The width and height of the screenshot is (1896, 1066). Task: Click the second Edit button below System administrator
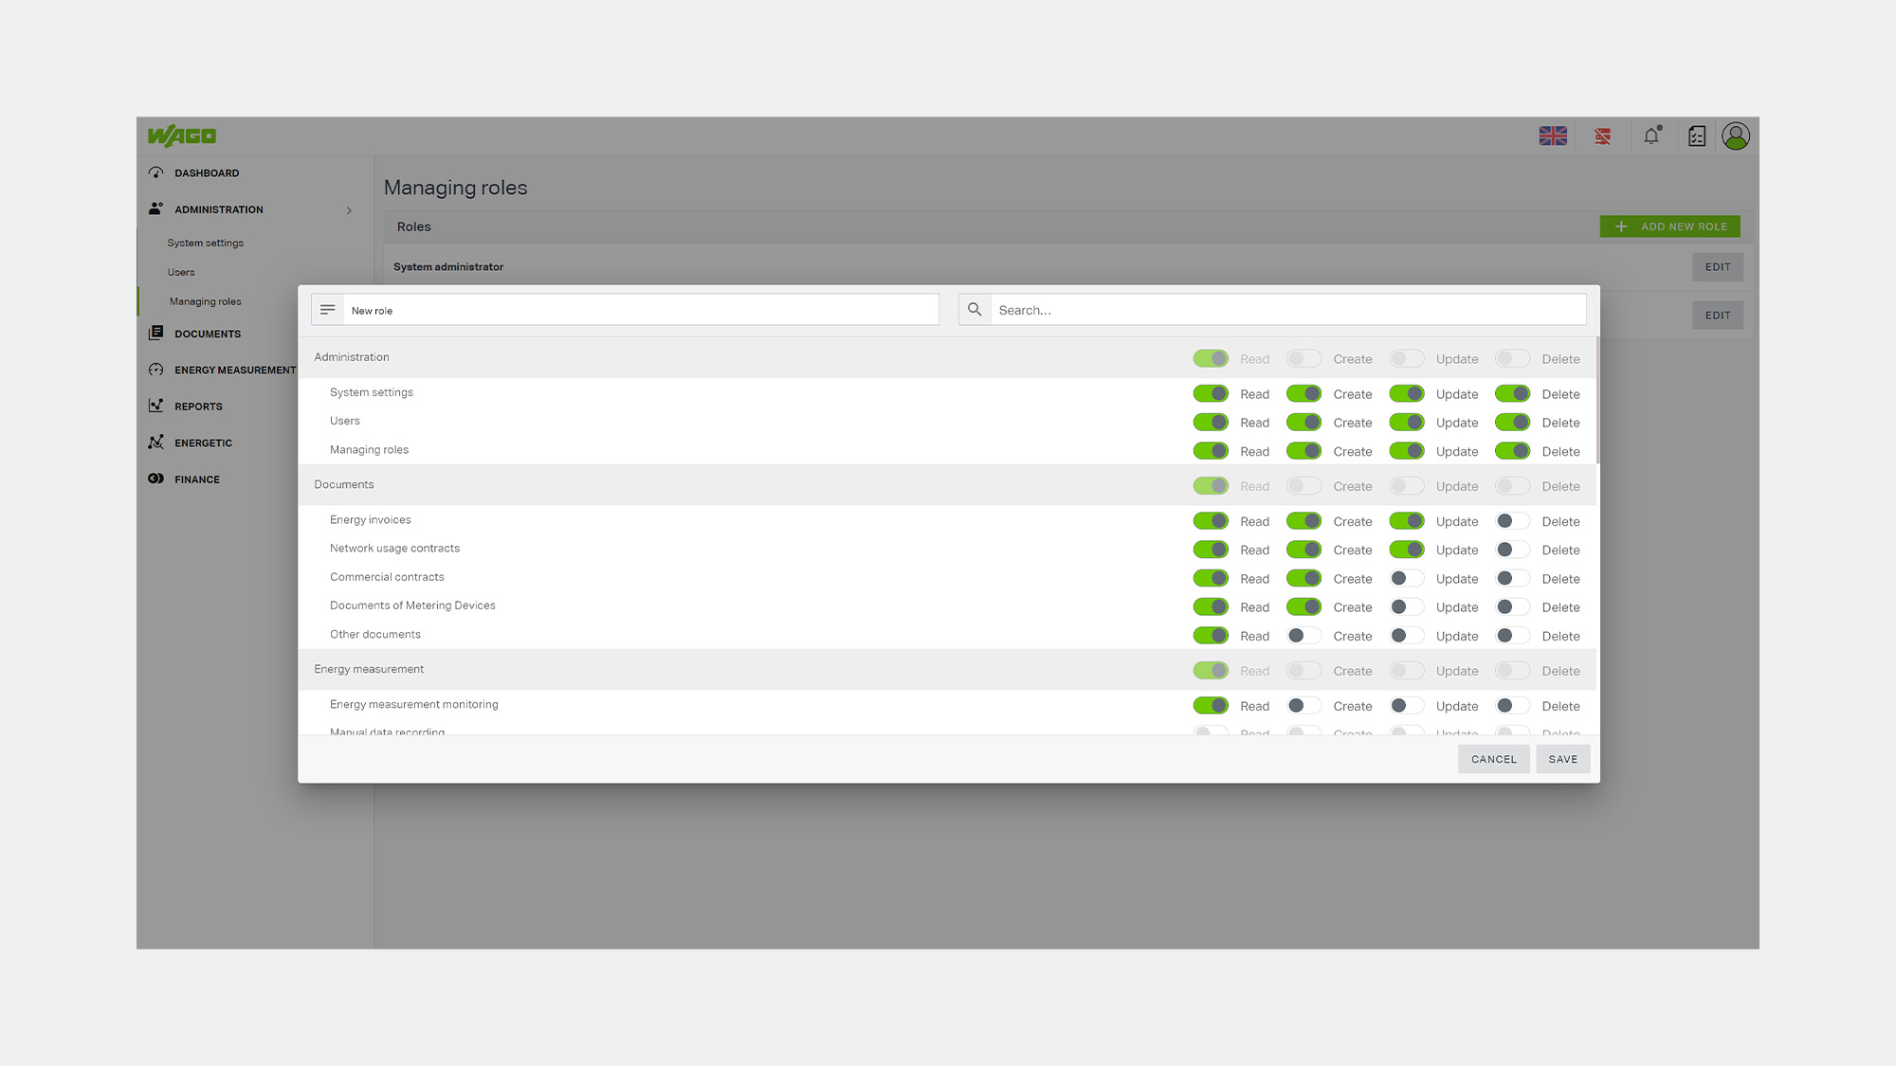[1717, 316]
